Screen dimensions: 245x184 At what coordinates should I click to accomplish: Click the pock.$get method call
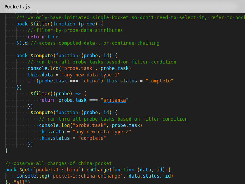[x=20, y=170]
